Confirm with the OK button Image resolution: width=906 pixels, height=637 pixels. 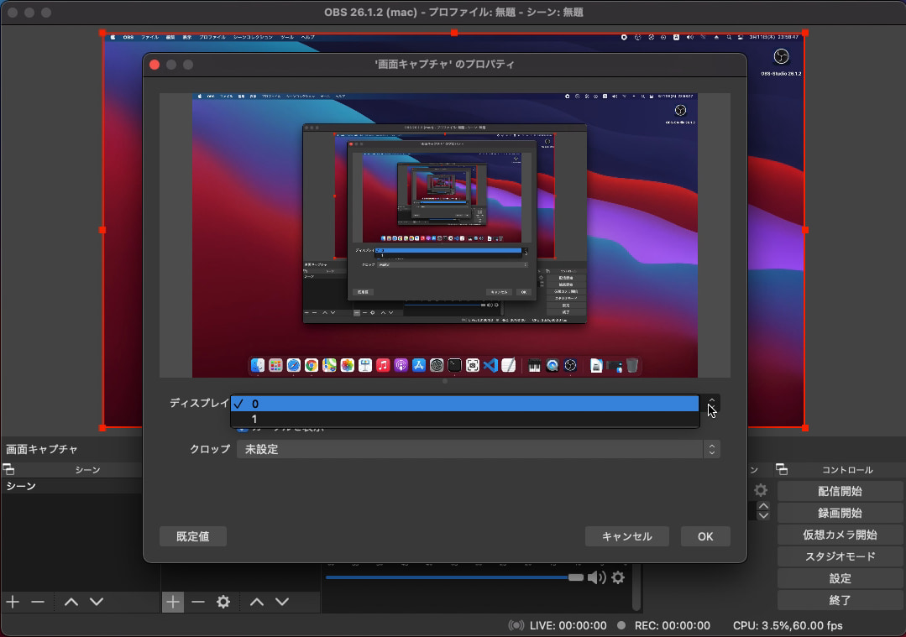tap(705, 536)
